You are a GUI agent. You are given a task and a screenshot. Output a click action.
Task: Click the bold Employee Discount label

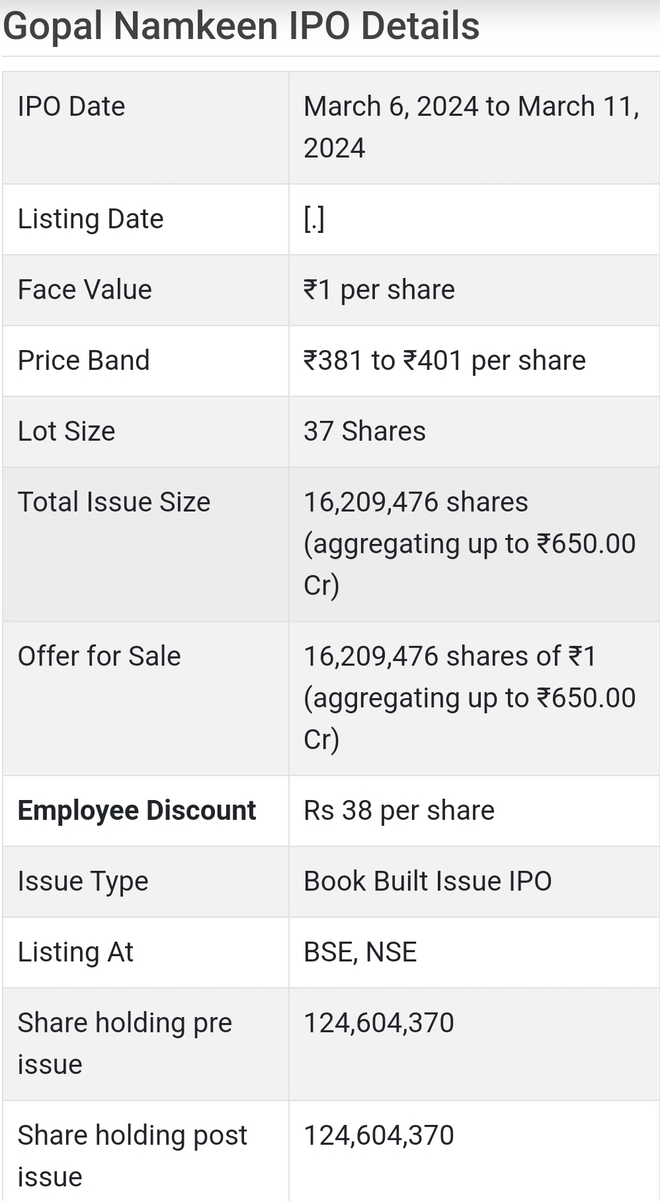pos(137,811)
